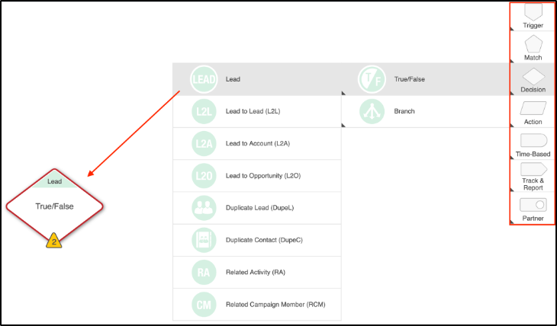Viewport: 557px width, 326px height.
Task: Click the L2L circular icon
Action: click(x=204, y=111)
